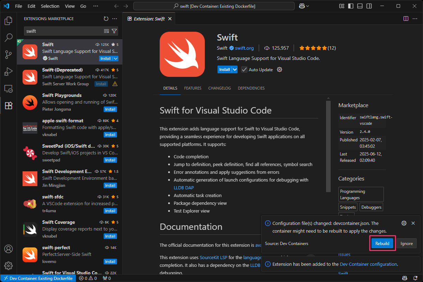Expand the Install dropdown in Swift details
Image resolution: width=423 pixels, height=282 pixels.
(x=234, y=69)
